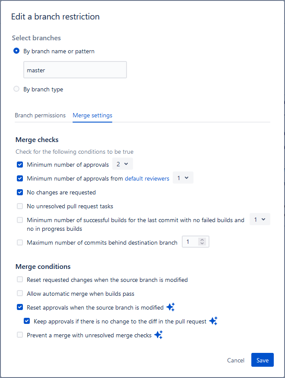Enable Maximum commits behind destination branch check

[19, 242]
